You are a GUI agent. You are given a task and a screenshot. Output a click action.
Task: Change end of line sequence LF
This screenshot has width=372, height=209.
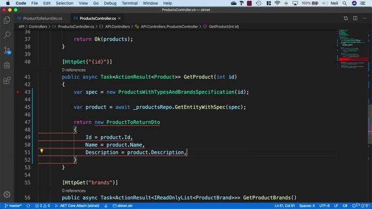336,206
